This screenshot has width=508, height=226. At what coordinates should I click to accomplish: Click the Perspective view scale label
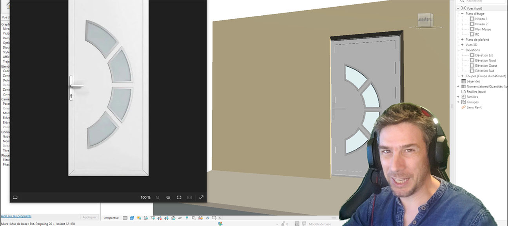[x=111, y=218]
